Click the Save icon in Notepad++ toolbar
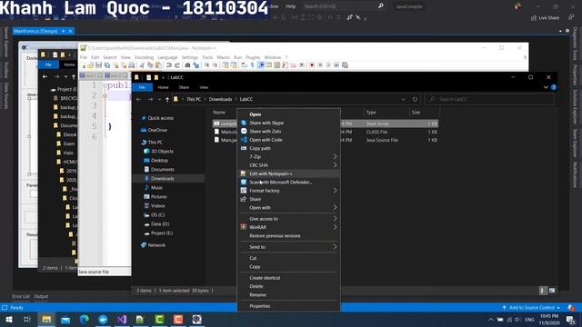Screen dimensions: 582x327 tap(99, 65)
